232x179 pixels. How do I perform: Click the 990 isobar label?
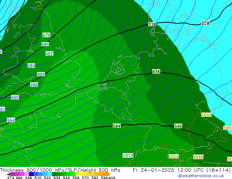(15, 98)
